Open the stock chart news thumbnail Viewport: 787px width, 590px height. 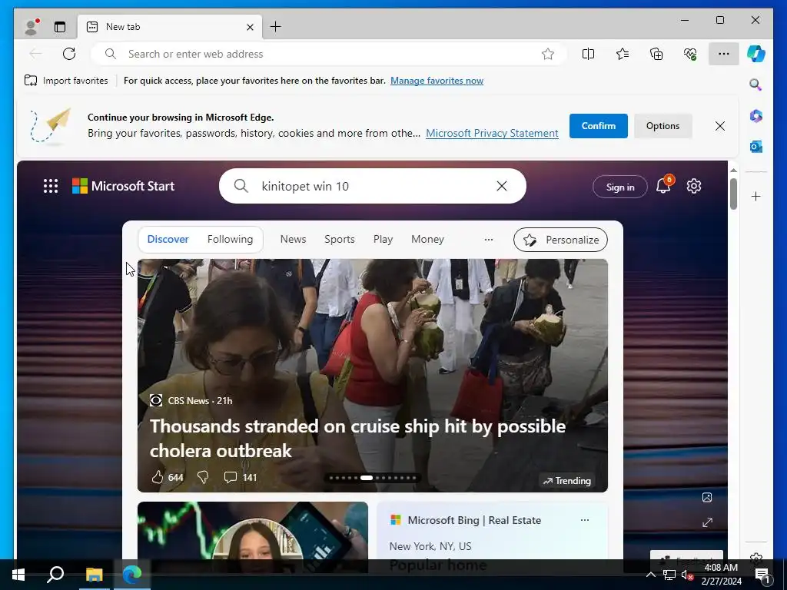point(252,530)
